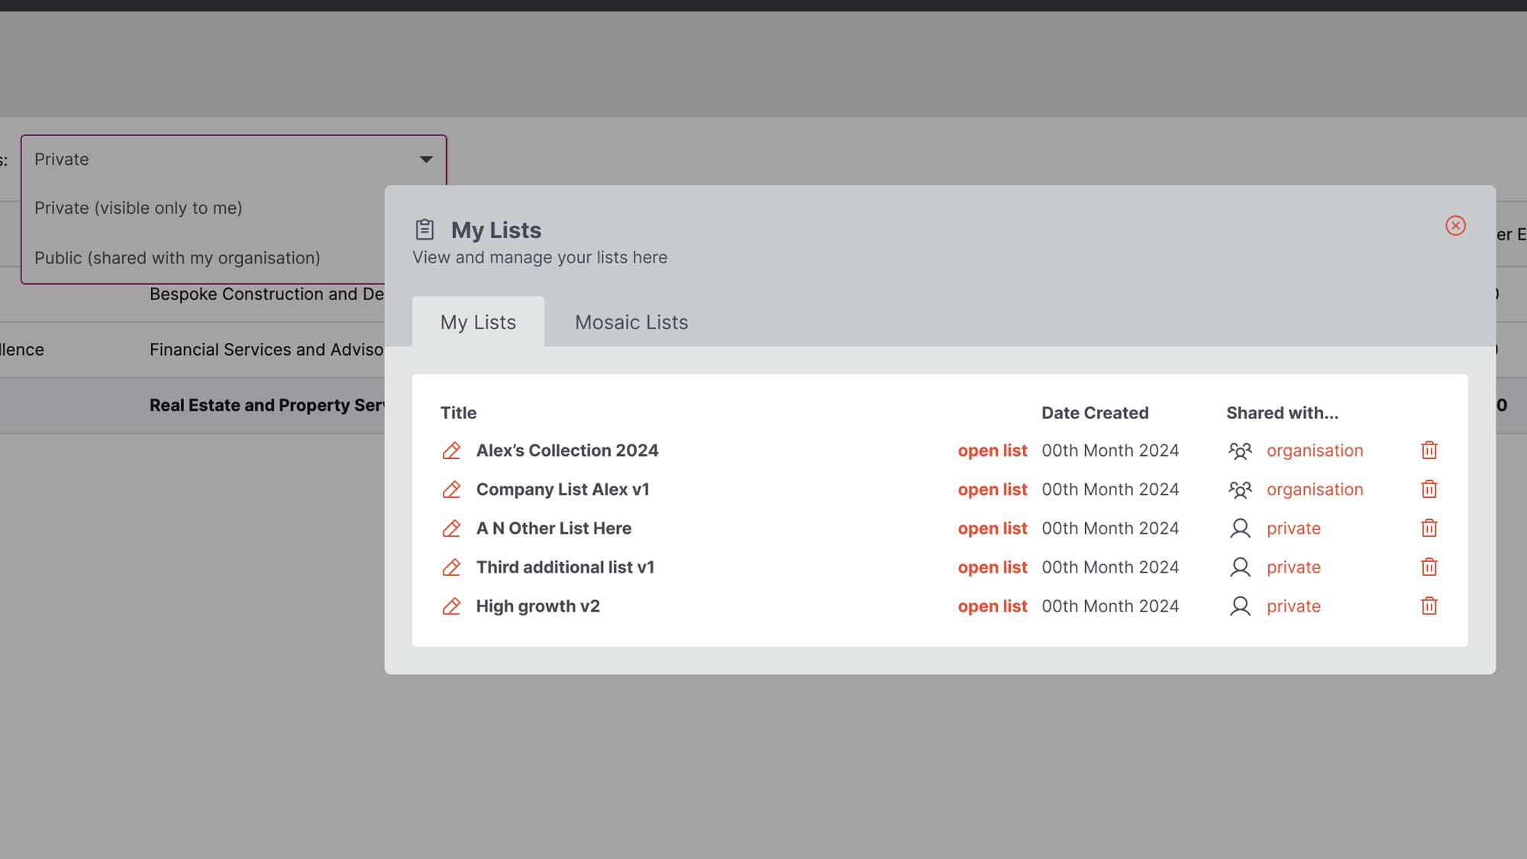Screen dimensions: 1527x859
Task: Click Alex's Collection 2024 title text
Action: [567, 450]
